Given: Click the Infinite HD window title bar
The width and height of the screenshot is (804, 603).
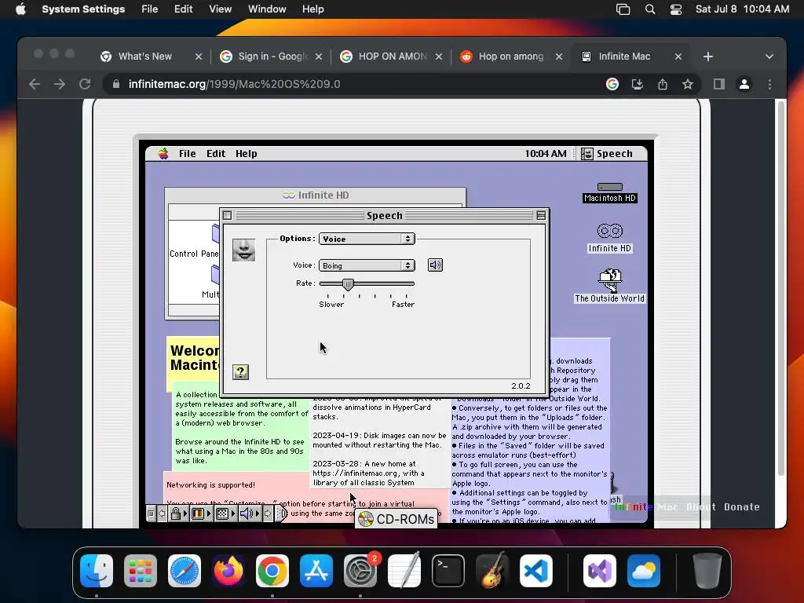Looking at the screenshot, I should (x=316, y=196).
